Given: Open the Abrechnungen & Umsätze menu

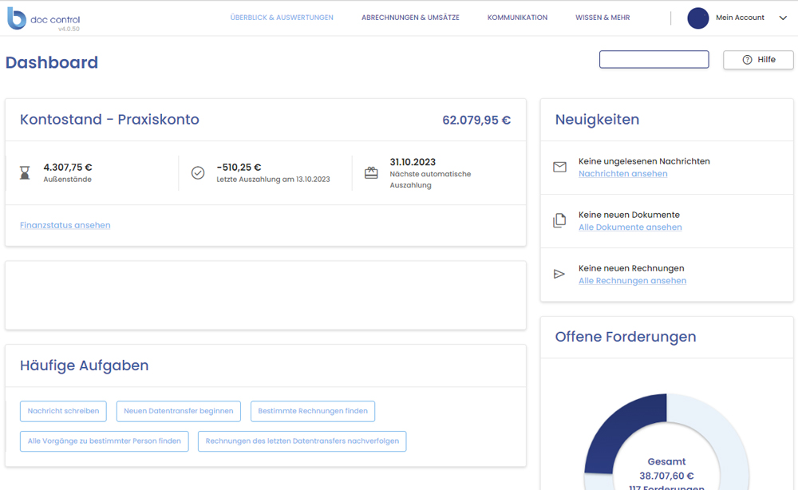Looking at the screenshot, I should click(410, 18).
